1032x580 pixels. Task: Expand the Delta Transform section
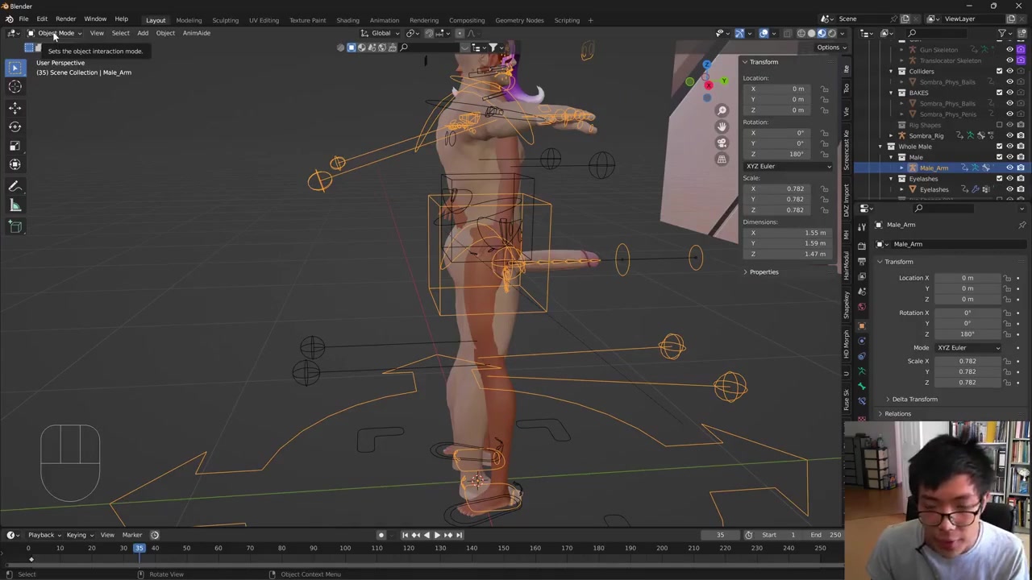[x=914, y=400]
